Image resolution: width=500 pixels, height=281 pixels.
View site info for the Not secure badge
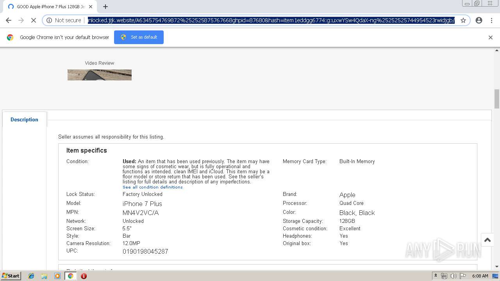tap(64, 20)
